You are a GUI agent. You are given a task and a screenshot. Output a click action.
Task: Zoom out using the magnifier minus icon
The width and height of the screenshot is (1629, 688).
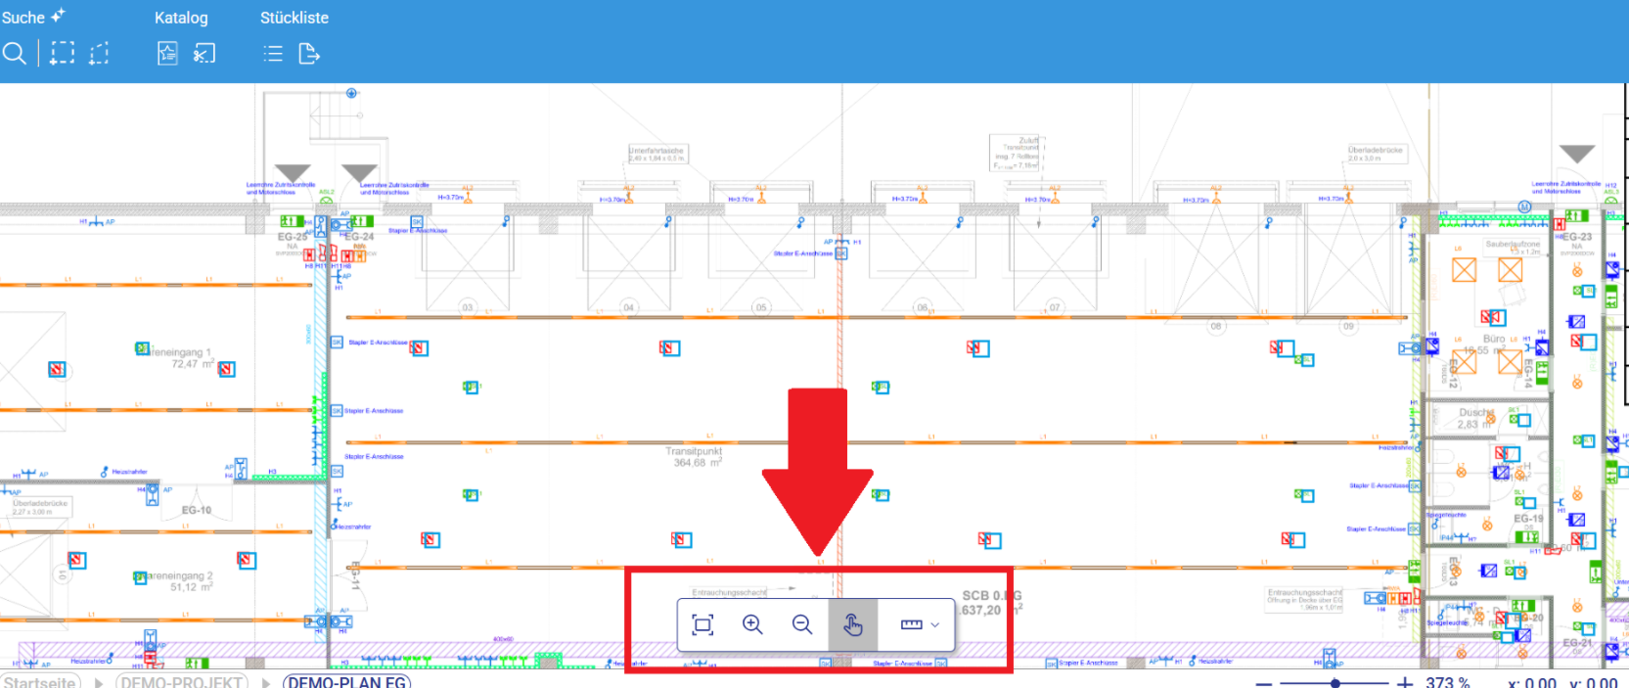[x=802, y=624]
